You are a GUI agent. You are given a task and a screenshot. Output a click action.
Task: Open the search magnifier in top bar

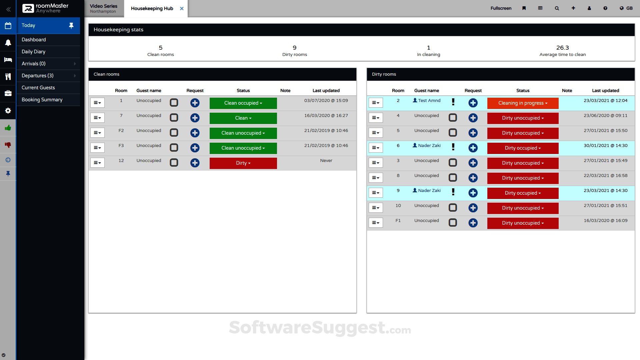click(x=557, y=8)
